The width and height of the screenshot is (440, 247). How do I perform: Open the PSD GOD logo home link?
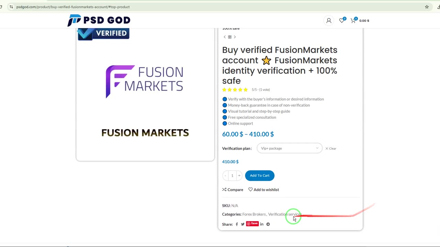[x=99, y=21]
